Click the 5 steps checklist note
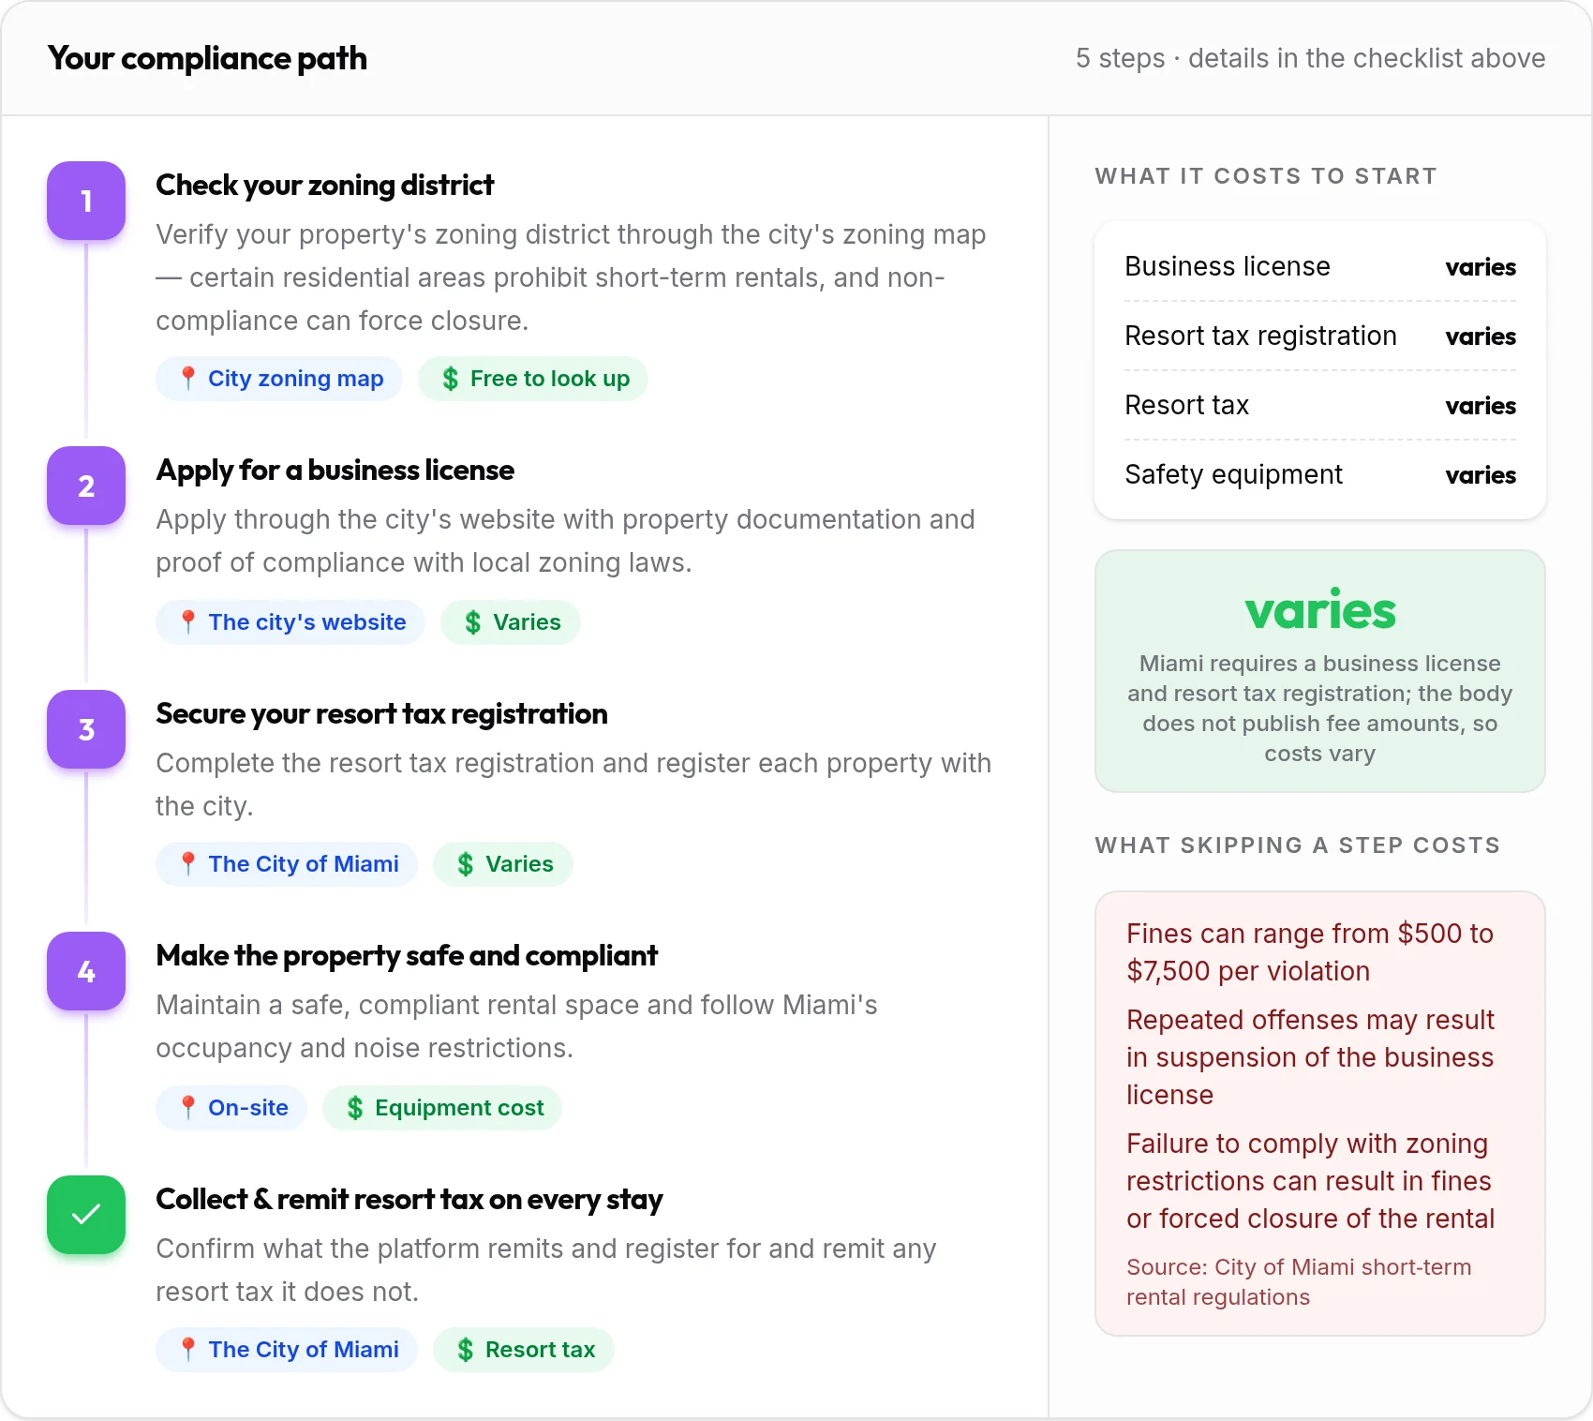1593x1421 pixels. tap(1310, 58)
